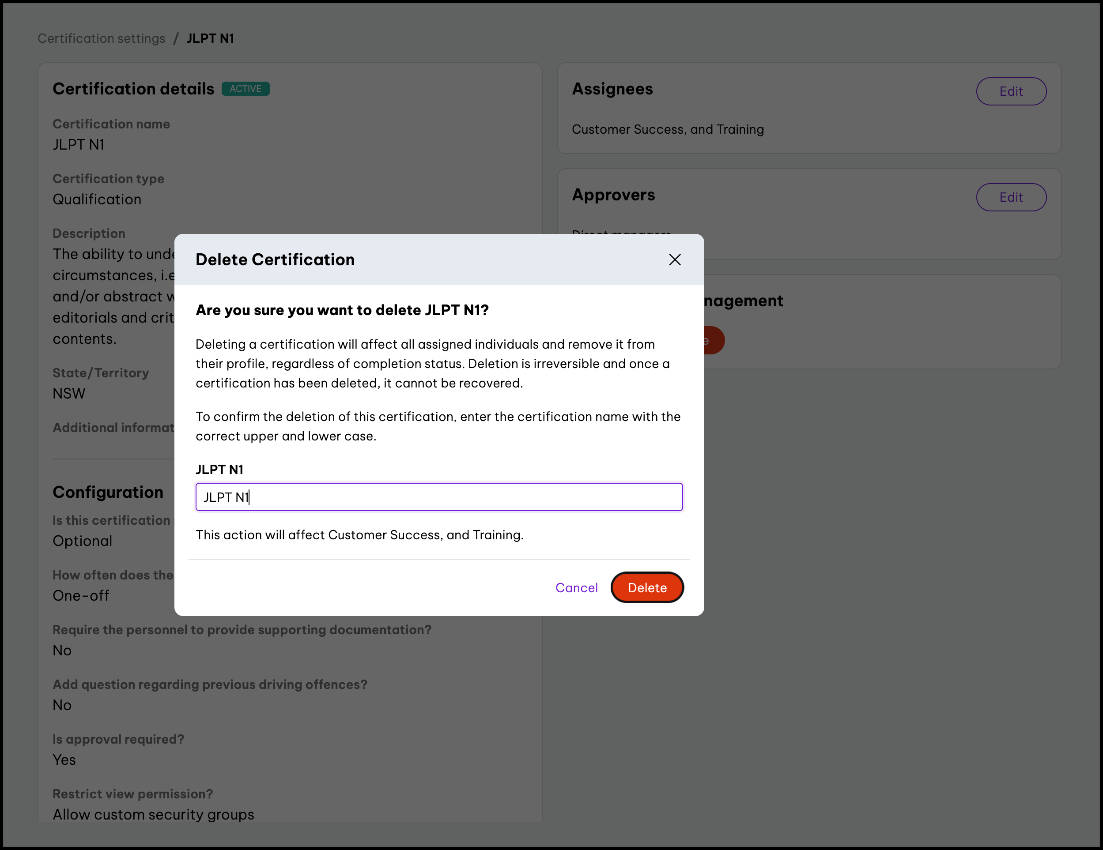Click the JLPT N1 field label in dialog
The image size is (1103, 850).
coord(219,470)
